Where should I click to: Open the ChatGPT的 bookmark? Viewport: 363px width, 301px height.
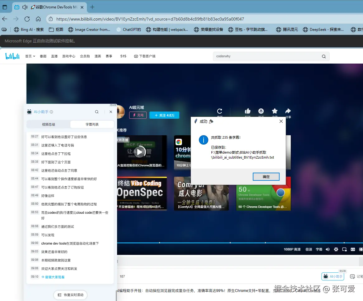coord(129,29)
